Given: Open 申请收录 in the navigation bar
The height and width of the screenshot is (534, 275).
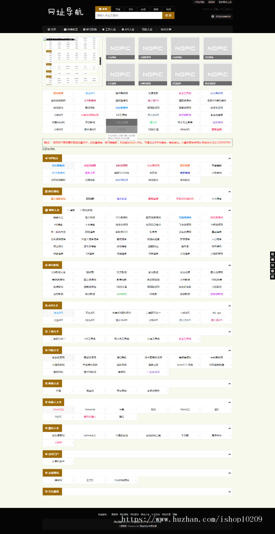Looking at the screenshot, I should (x=71, y=30).
